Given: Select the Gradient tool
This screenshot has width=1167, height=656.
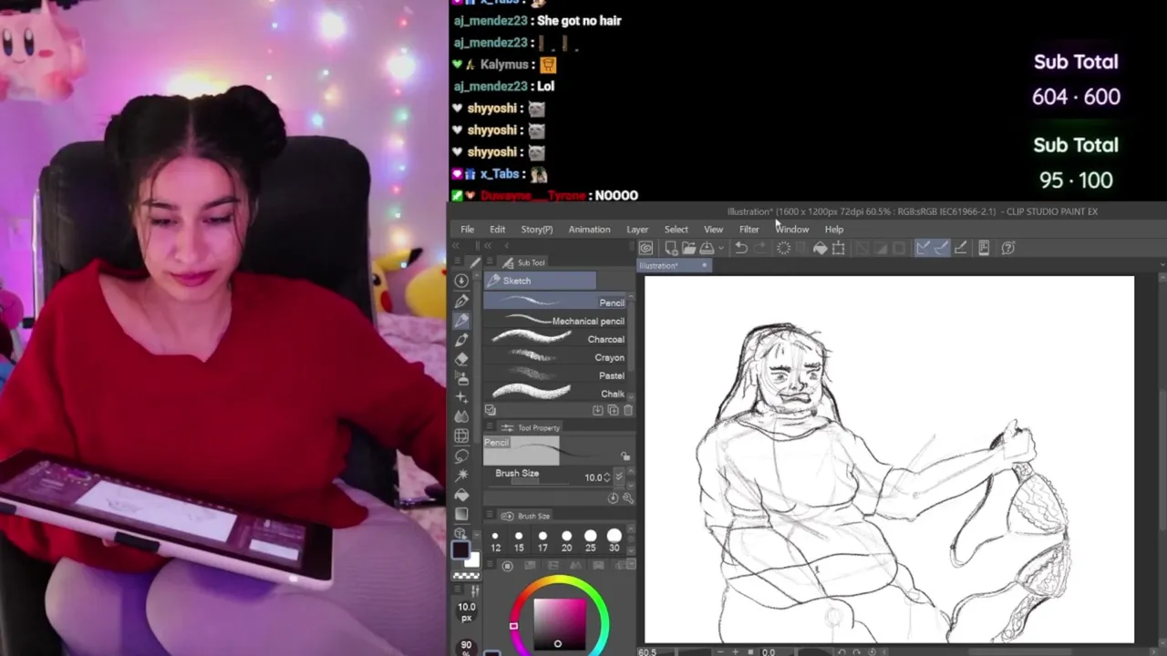Looking at the screenshot, I should (461, 514).
